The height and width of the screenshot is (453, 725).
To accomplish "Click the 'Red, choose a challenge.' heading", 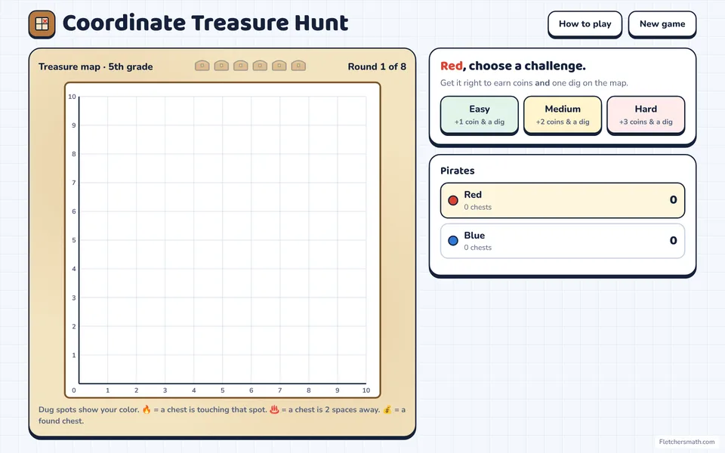I will tap(513, 66).
